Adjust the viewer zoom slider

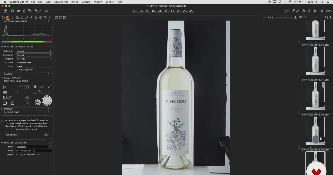click(x=282, y=18)
